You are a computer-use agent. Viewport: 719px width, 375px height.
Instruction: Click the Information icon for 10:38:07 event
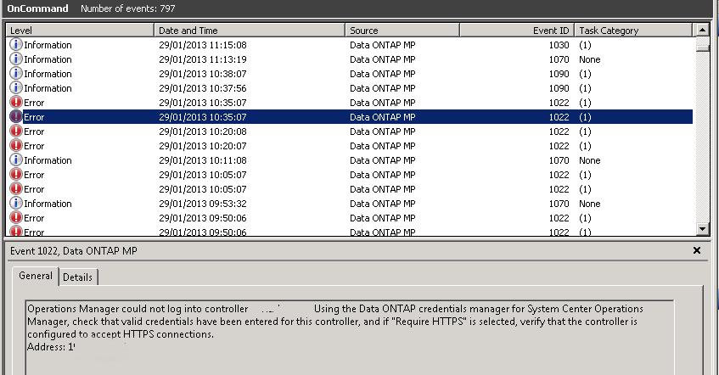click(x=15, y=74)
